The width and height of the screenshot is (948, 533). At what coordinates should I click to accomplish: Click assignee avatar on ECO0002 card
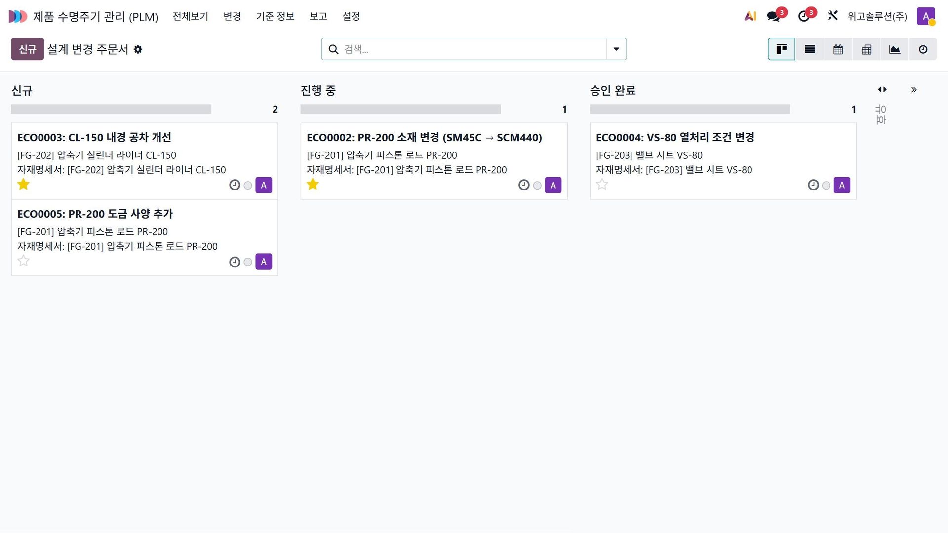553,185
